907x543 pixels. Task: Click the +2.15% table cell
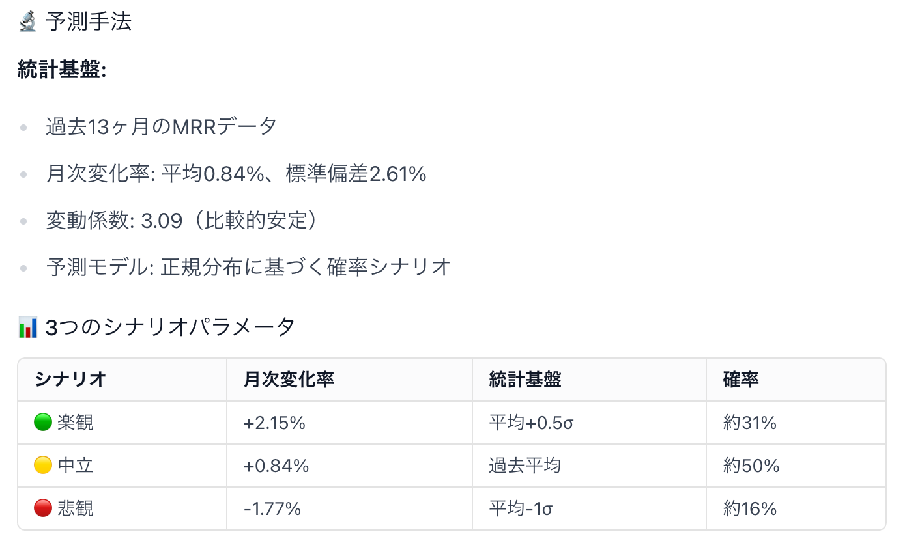(274, 423)
